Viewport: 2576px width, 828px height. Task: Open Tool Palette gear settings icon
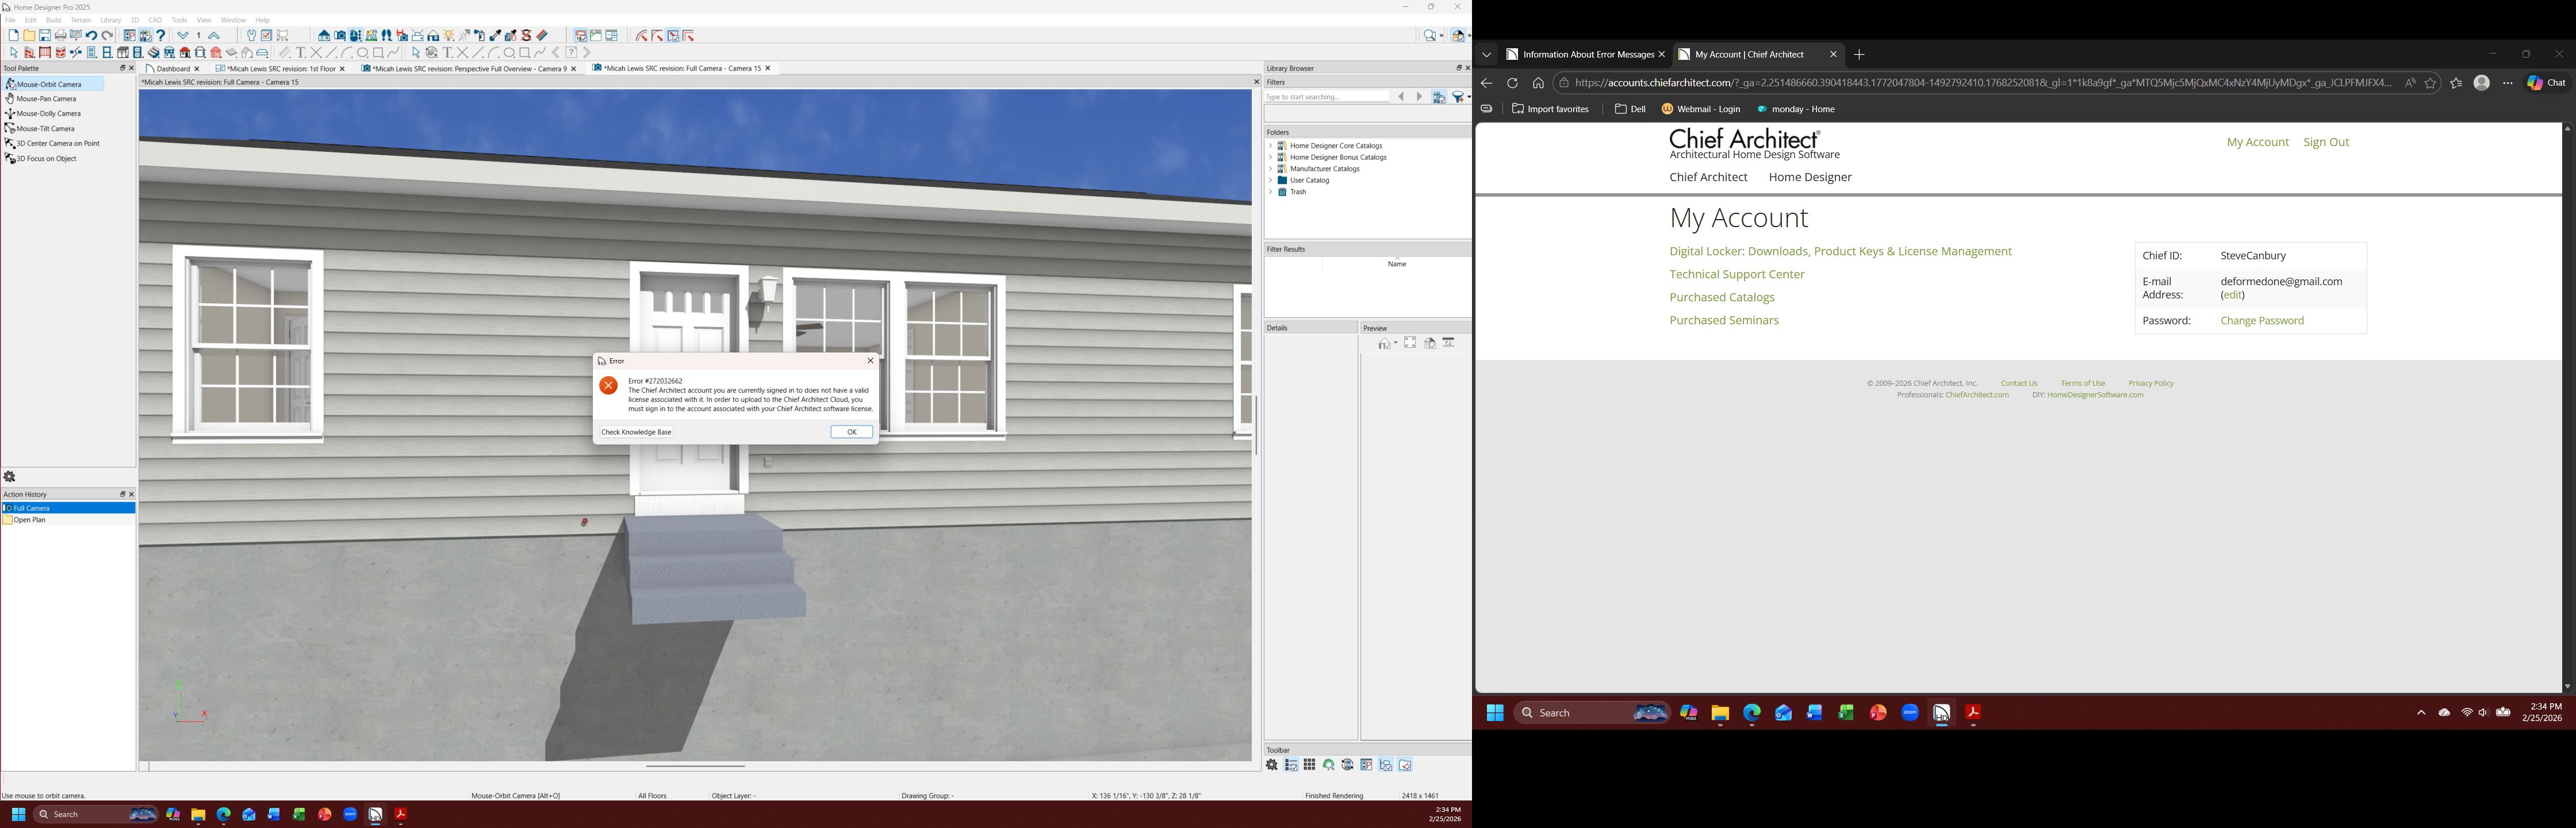coord(10,477)
